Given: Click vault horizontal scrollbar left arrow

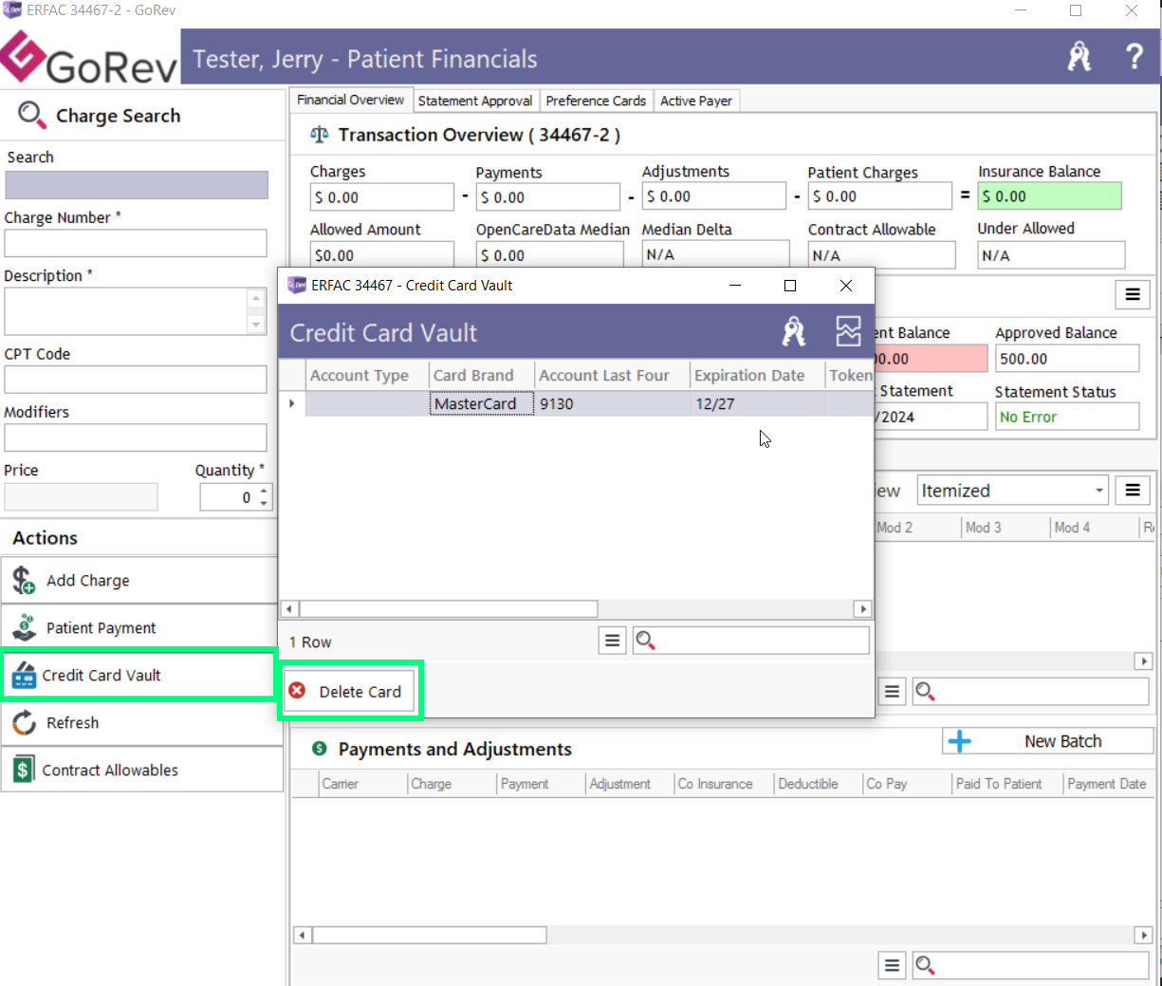Looking at the screenshot, I should click(x=288, y=608).
